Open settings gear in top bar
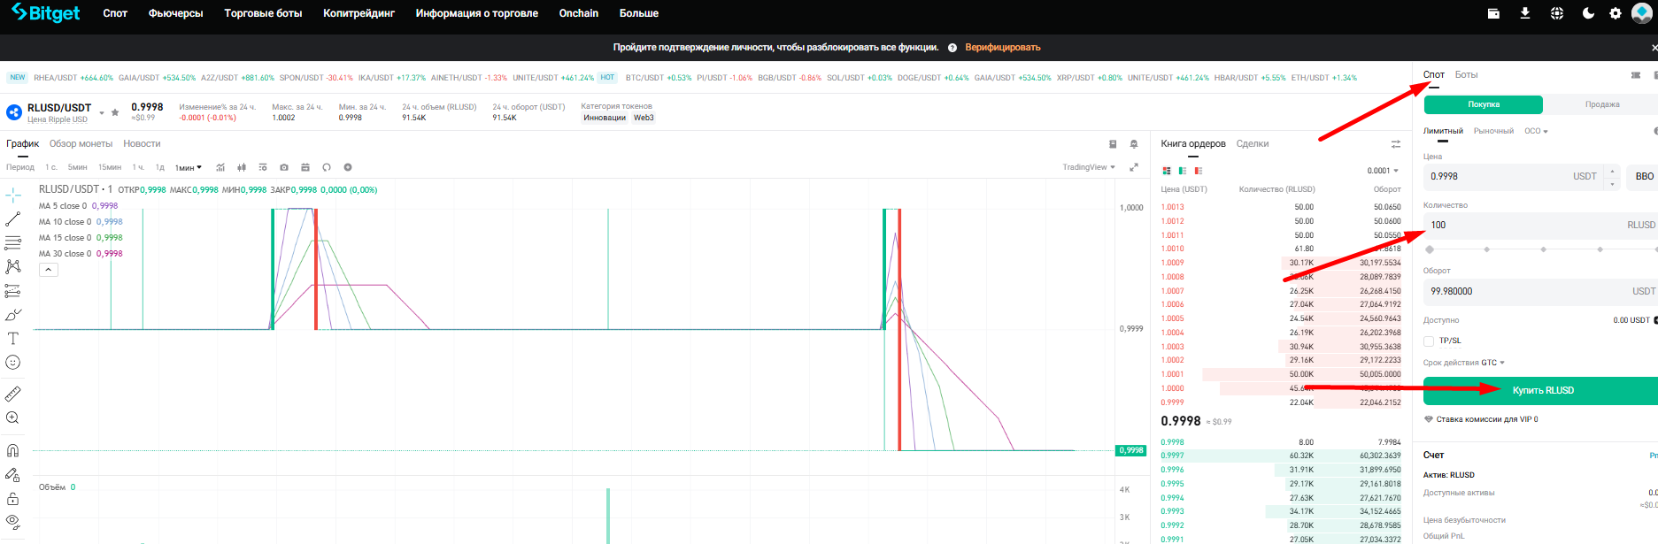The image size is (1658, 544). [1616, 13]
